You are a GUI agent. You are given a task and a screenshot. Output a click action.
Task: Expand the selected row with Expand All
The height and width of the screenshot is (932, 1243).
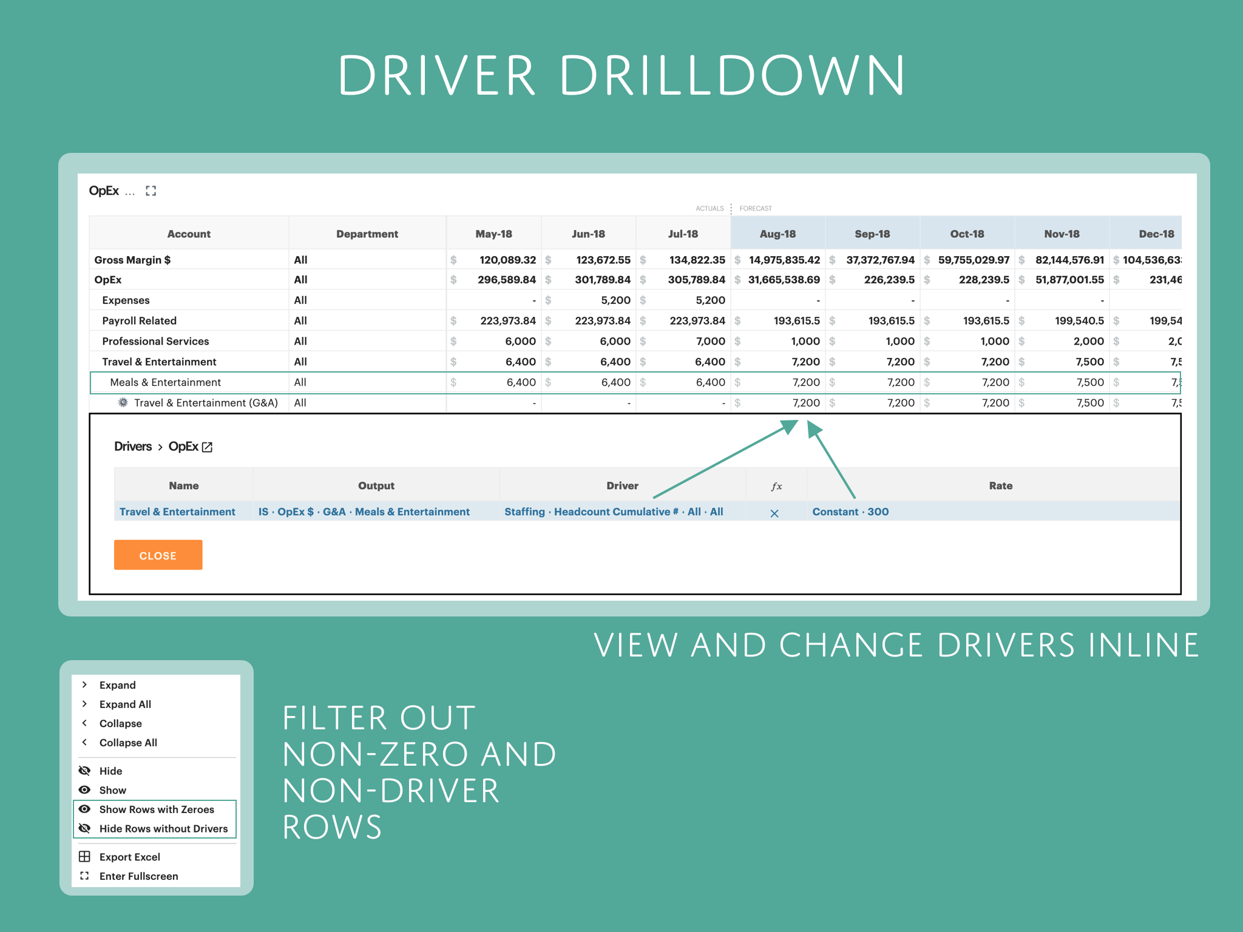125,704
